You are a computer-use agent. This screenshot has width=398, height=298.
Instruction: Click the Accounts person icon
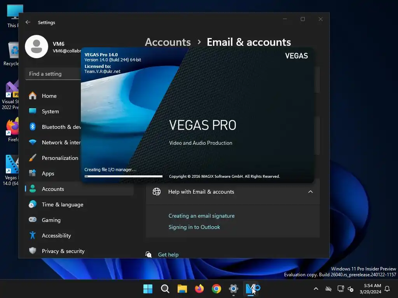33,189
